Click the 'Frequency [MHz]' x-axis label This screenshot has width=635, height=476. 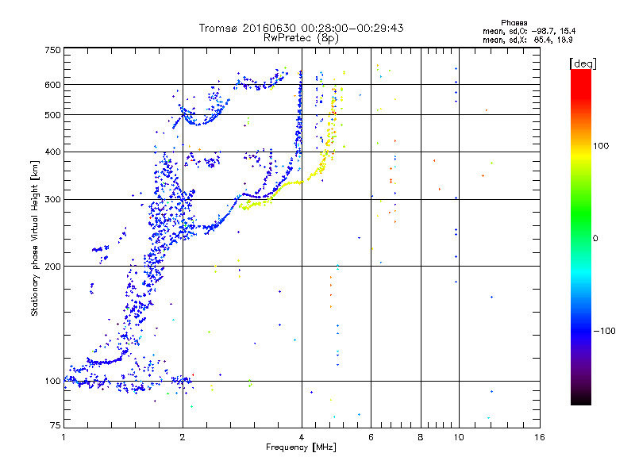(x=301, y=447)
